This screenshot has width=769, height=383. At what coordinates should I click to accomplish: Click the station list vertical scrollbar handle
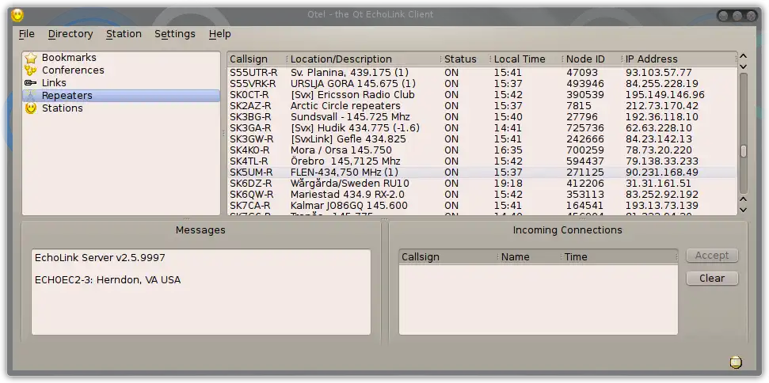[744, 151]
